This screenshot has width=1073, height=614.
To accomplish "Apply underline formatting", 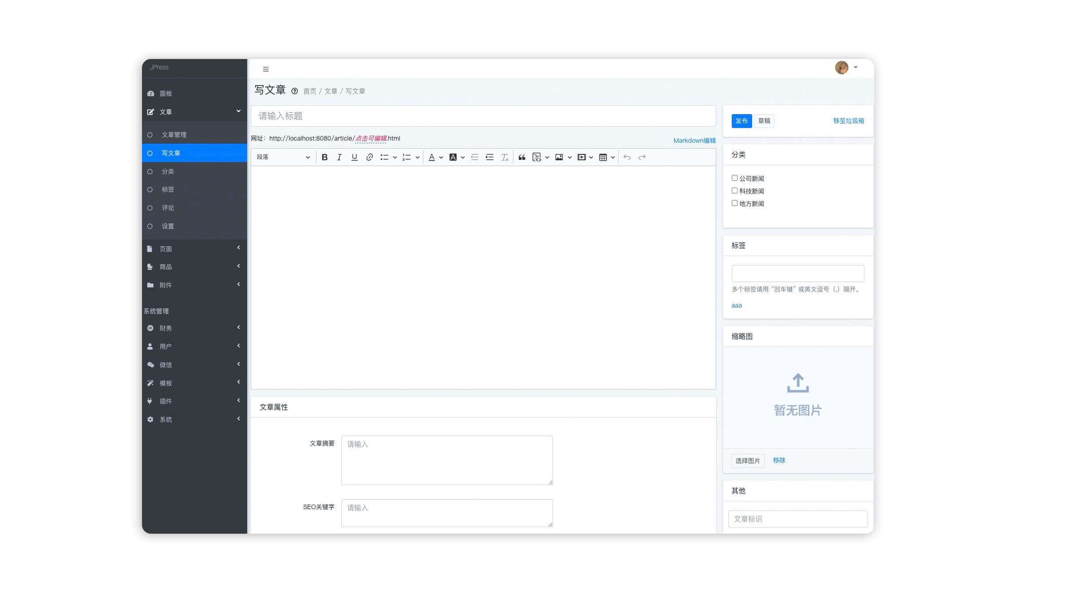I will pos(354,157).
